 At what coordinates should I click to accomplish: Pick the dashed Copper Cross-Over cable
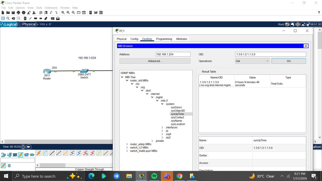59,153
